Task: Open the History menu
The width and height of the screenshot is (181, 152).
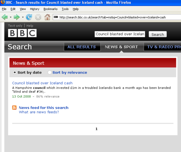Action: tap(35, 9)
